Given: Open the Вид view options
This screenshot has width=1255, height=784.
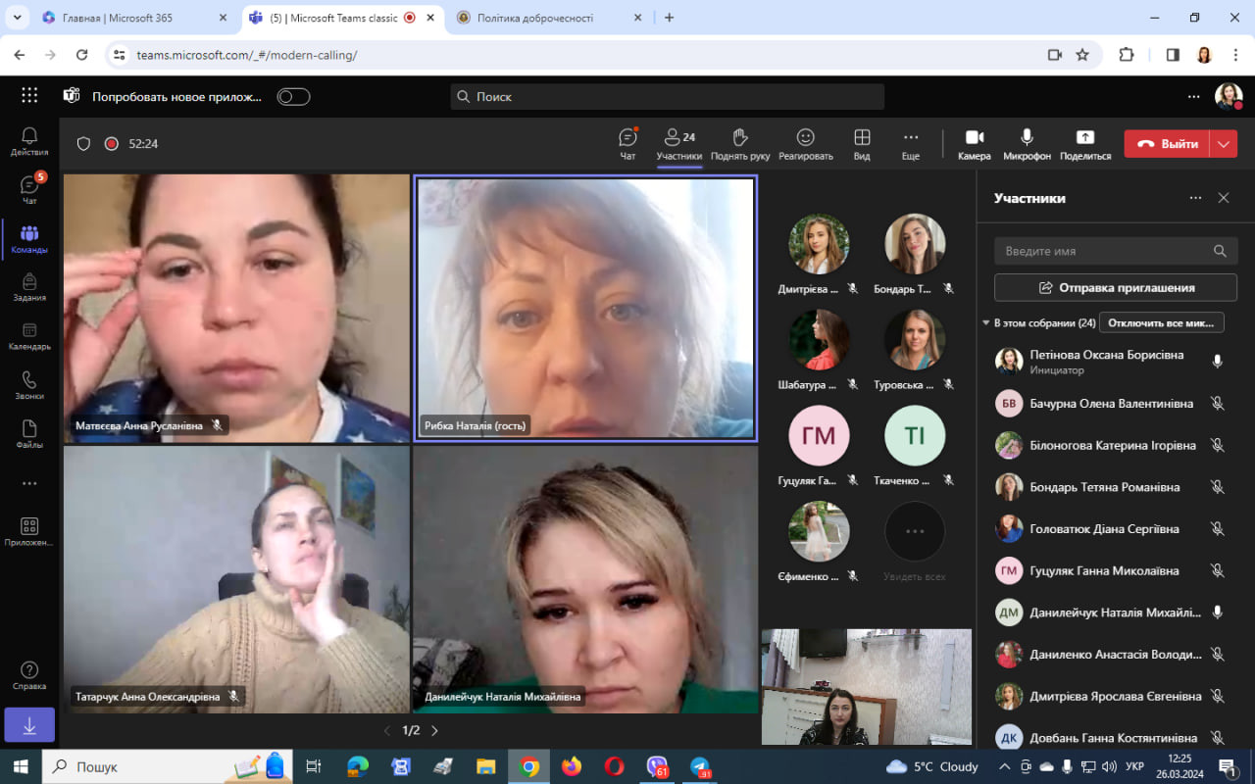Looking at the screenshot, I should coord(862,144).
